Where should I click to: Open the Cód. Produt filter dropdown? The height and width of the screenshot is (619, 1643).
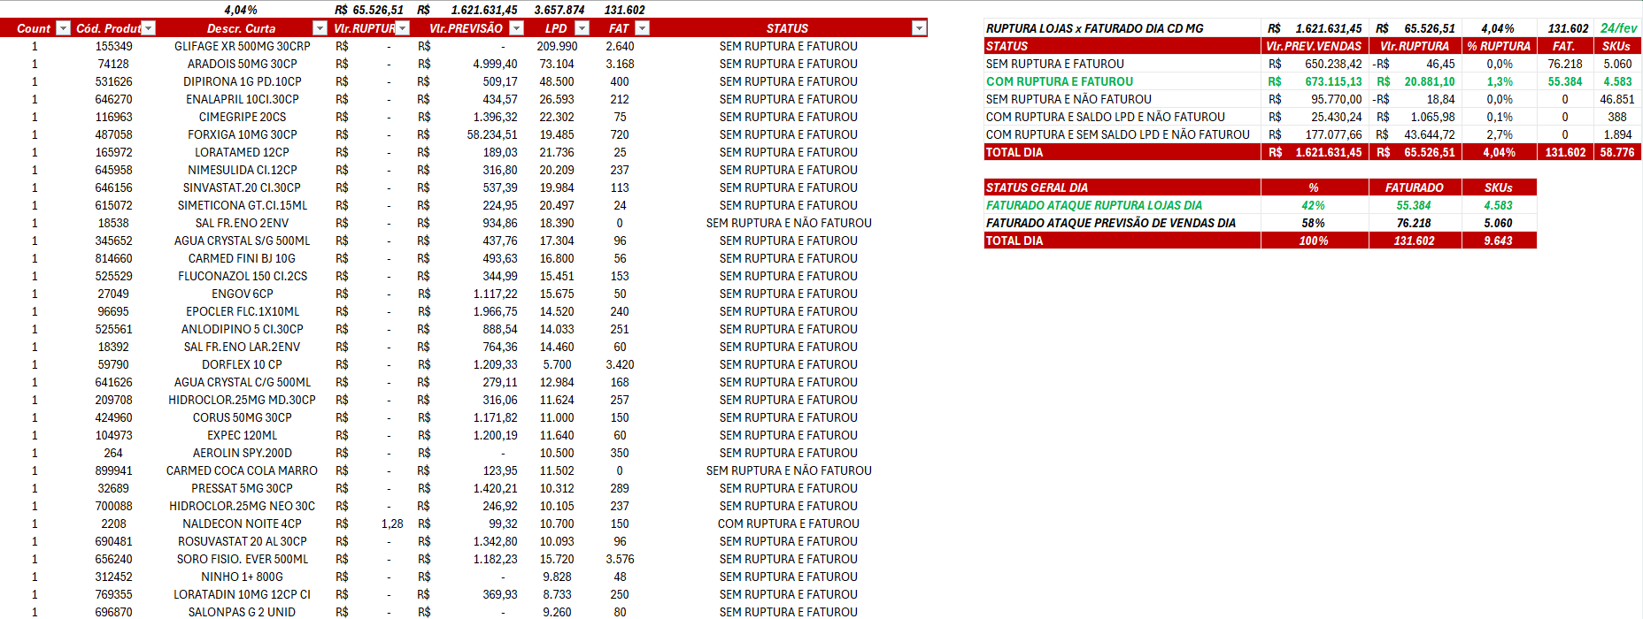(149, 28)
